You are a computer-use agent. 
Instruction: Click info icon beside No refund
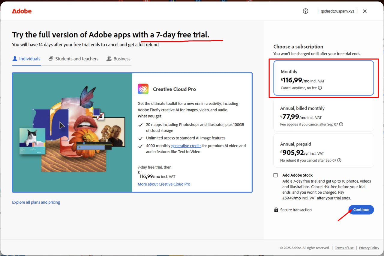click(x=339, y=160)
